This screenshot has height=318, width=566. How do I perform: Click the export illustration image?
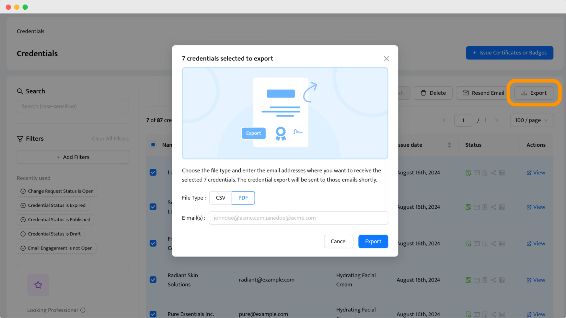pos(285,113)
